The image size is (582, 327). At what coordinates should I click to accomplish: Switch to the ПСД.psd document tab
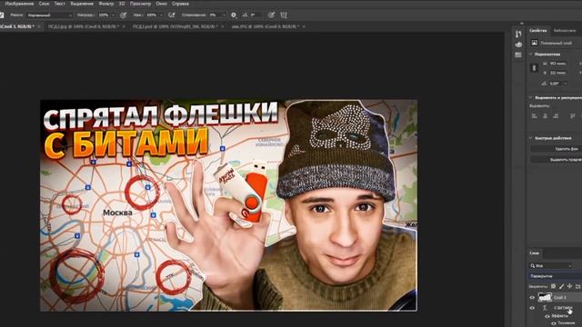click(175, 26)
